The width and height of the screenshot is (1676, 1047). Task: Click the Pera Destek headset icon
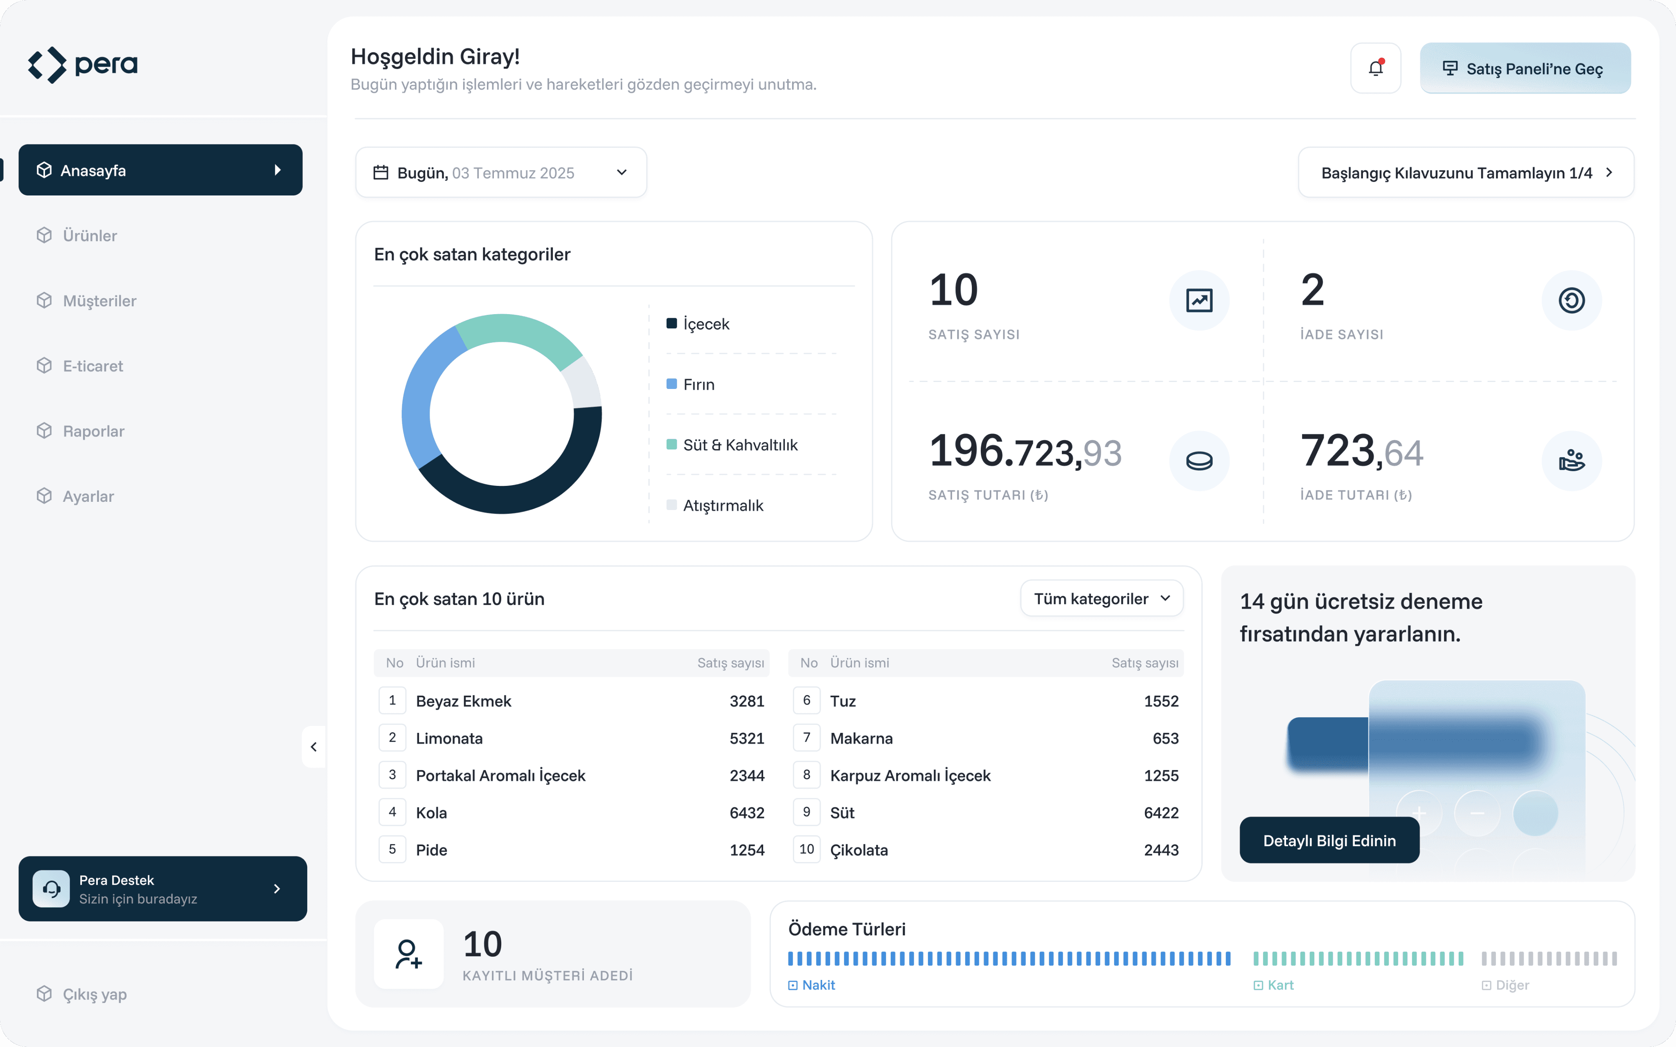51,888
